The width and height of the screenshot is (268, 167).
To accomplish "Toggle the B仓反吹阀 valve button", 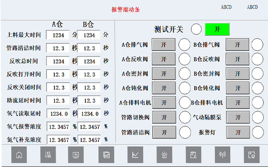I will click(x=237, y=59).
